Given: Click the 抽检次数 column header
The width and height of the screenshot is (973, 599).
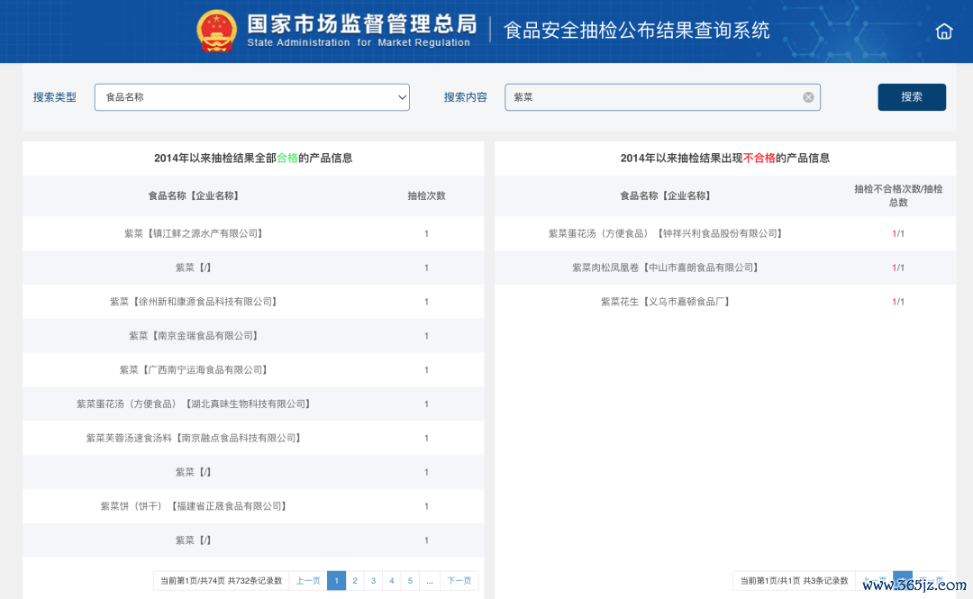Looking at the screenshot, I should coord(426,195).
